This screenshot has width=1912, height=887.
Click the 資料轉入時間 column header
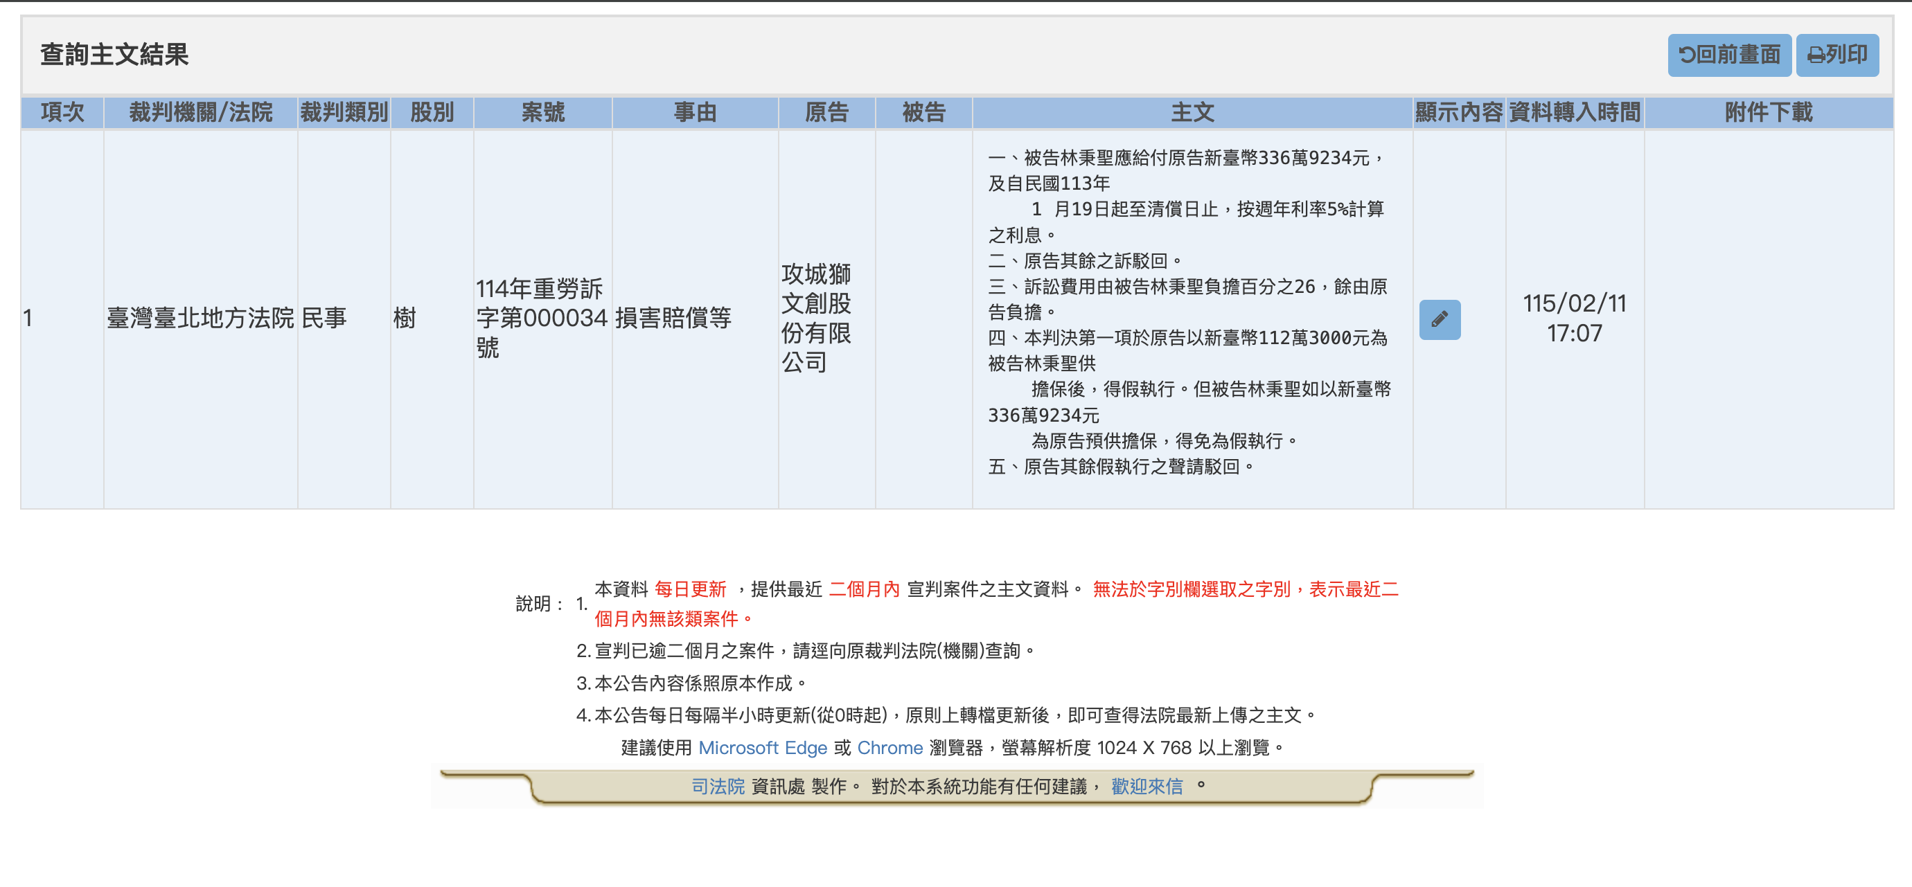tap(1574, 113)
